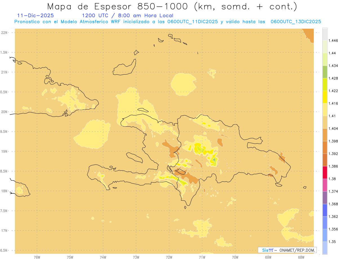The image size is (338, 261).
Task: Click the legend value '1.41'
Action: click(x=332, y=116)
